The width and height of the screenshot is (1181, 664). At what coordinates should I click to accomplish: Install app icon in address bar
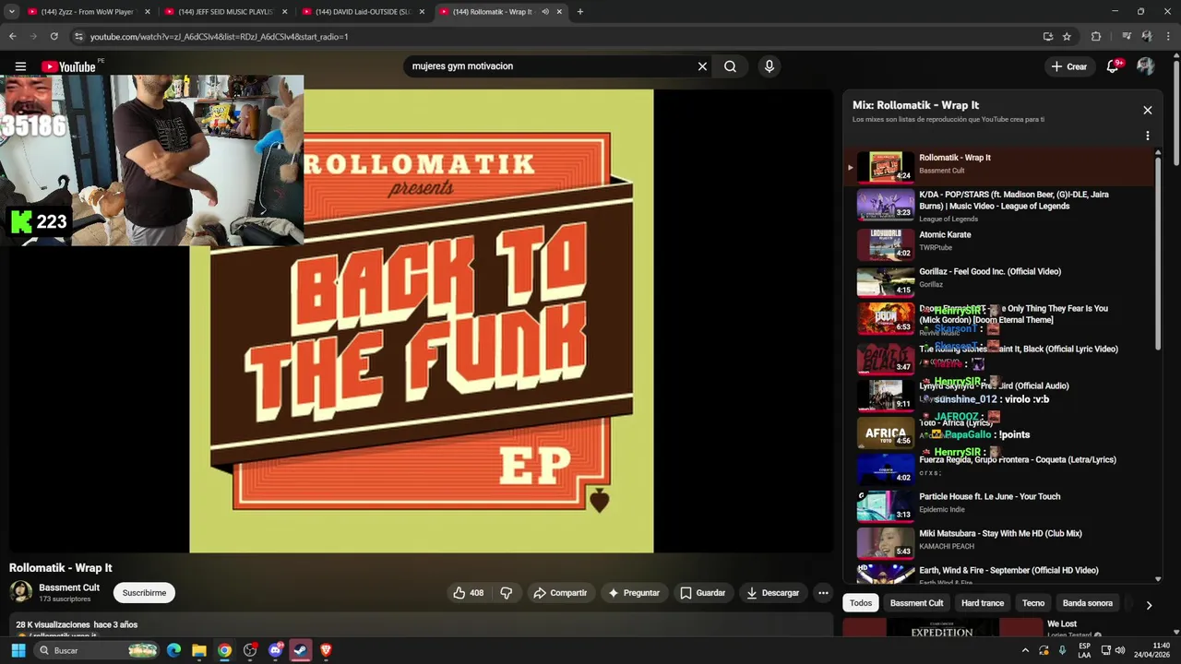click(1048, 37)
